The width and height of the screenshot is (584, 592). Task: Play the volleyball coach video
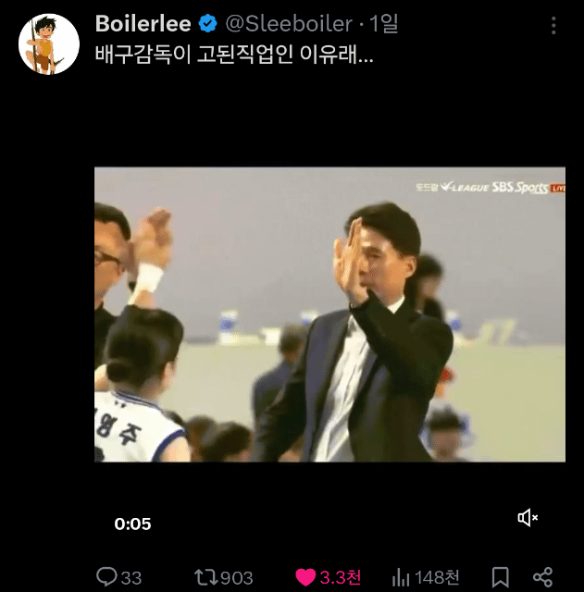(x=329, y=314)
